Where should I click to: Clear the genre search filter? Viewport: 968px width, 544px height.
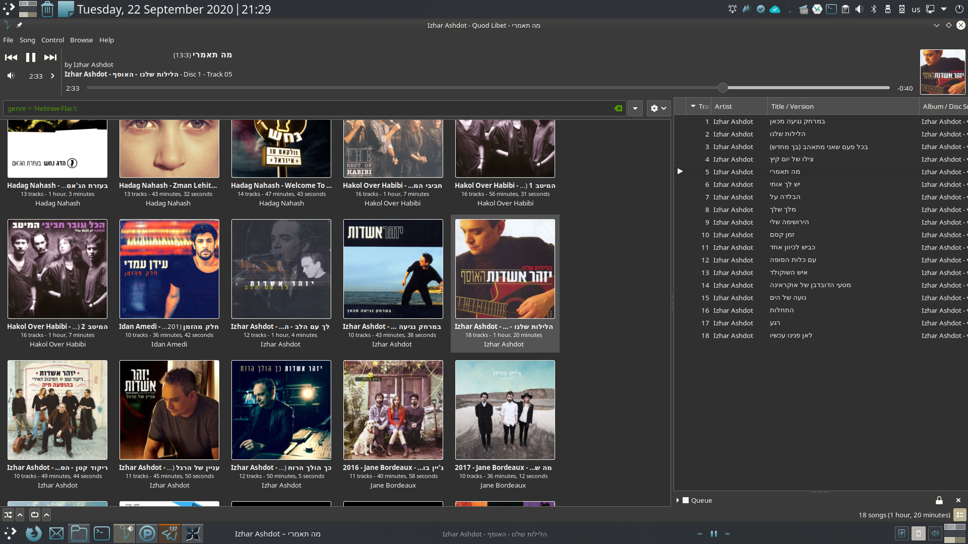pos(618,108)
